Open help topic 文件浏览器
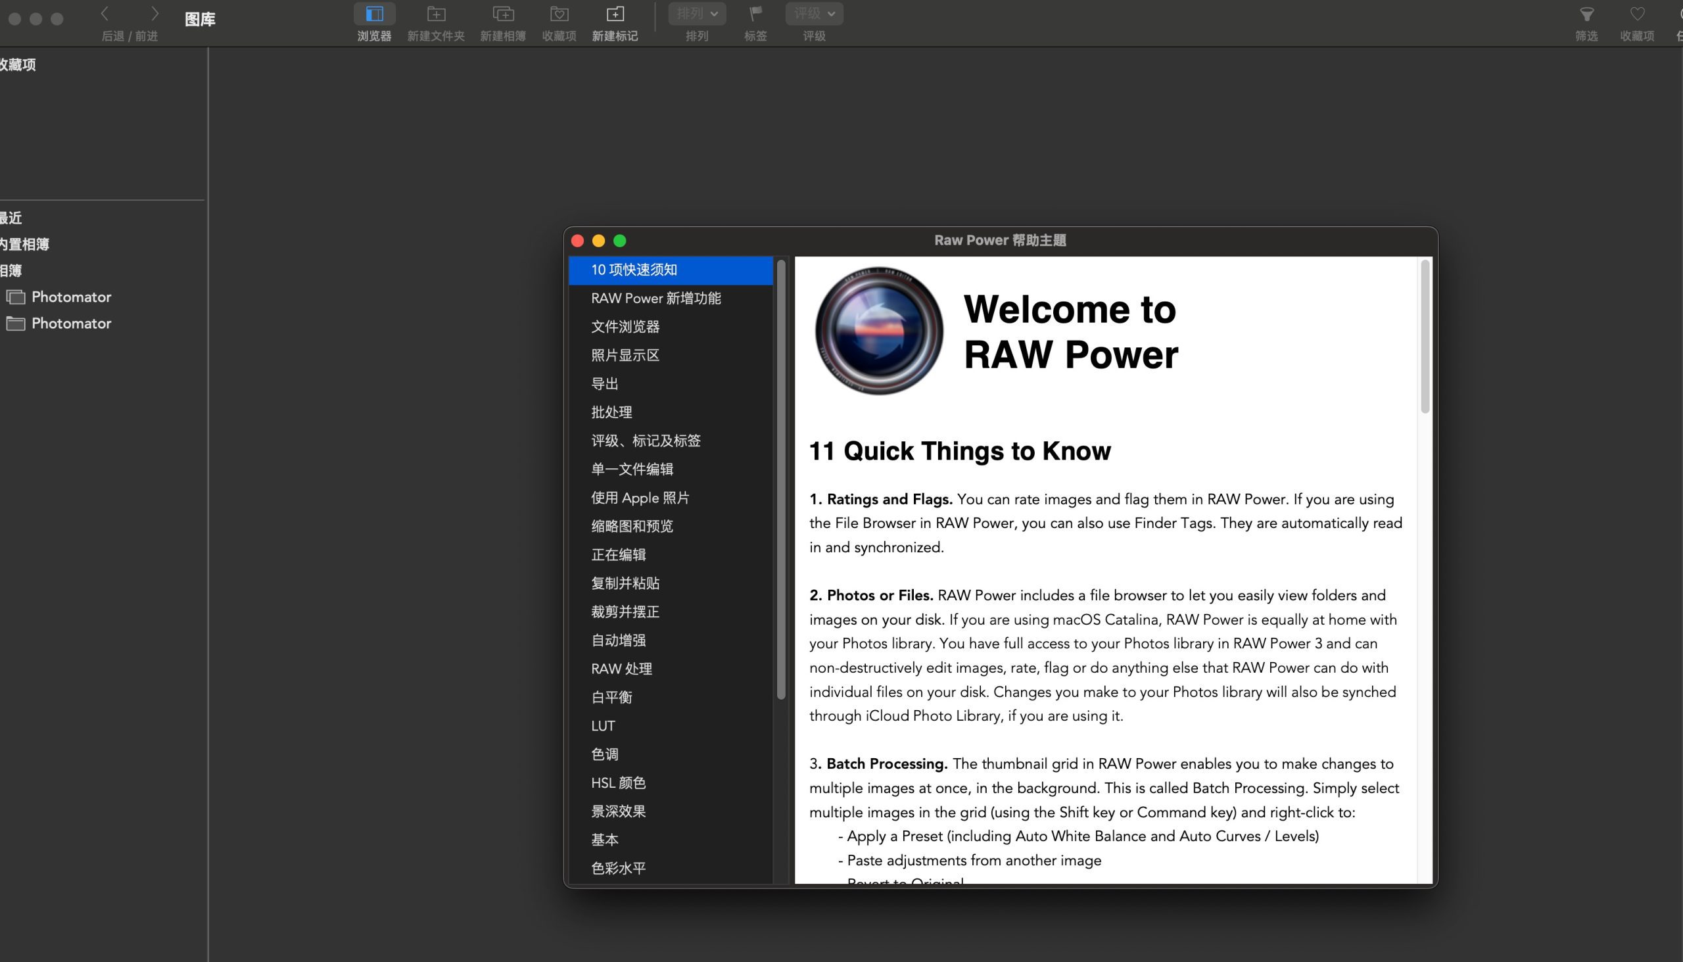The height and width of the screenshot is (962, 1683). tap(671, 327)
